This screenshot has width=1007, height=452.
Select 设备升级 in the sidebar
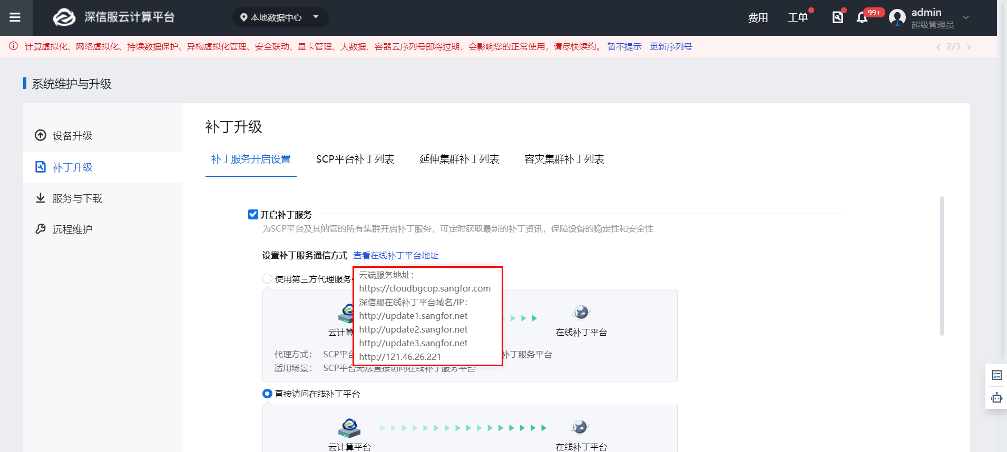(x=103, y=136)
